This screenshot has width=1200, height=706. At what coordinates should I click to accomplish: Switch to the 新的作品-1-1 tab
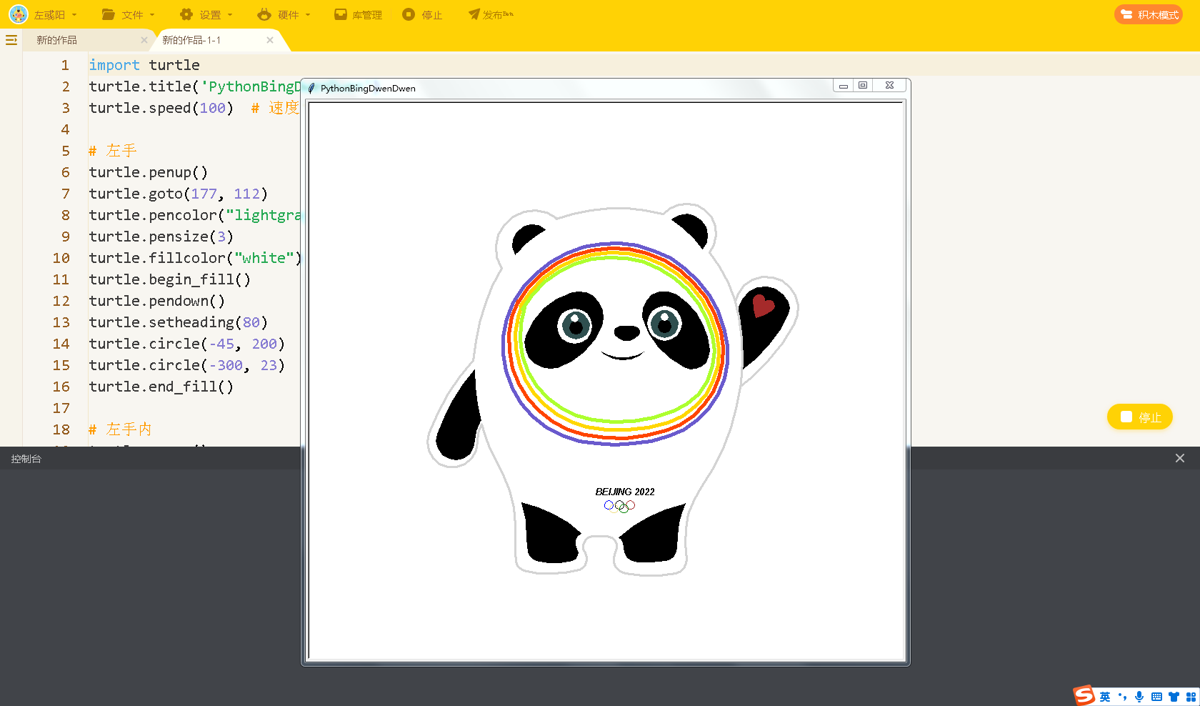click(x=191, y=40)
